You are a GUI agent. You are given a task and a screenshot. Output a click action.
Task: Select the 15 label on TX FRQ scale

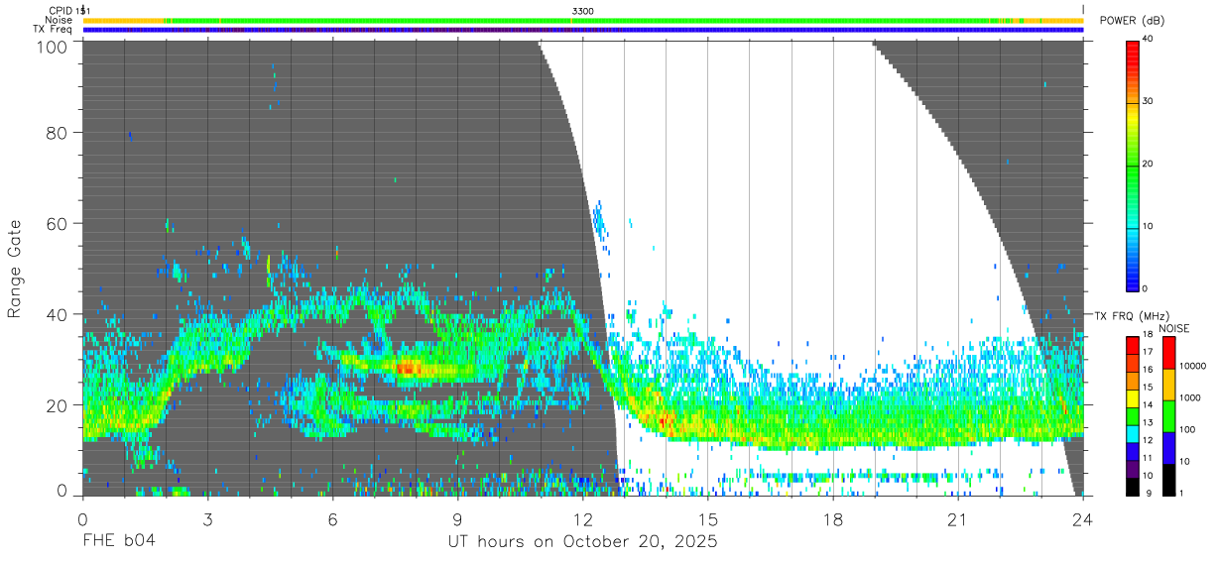point(1148,389)
